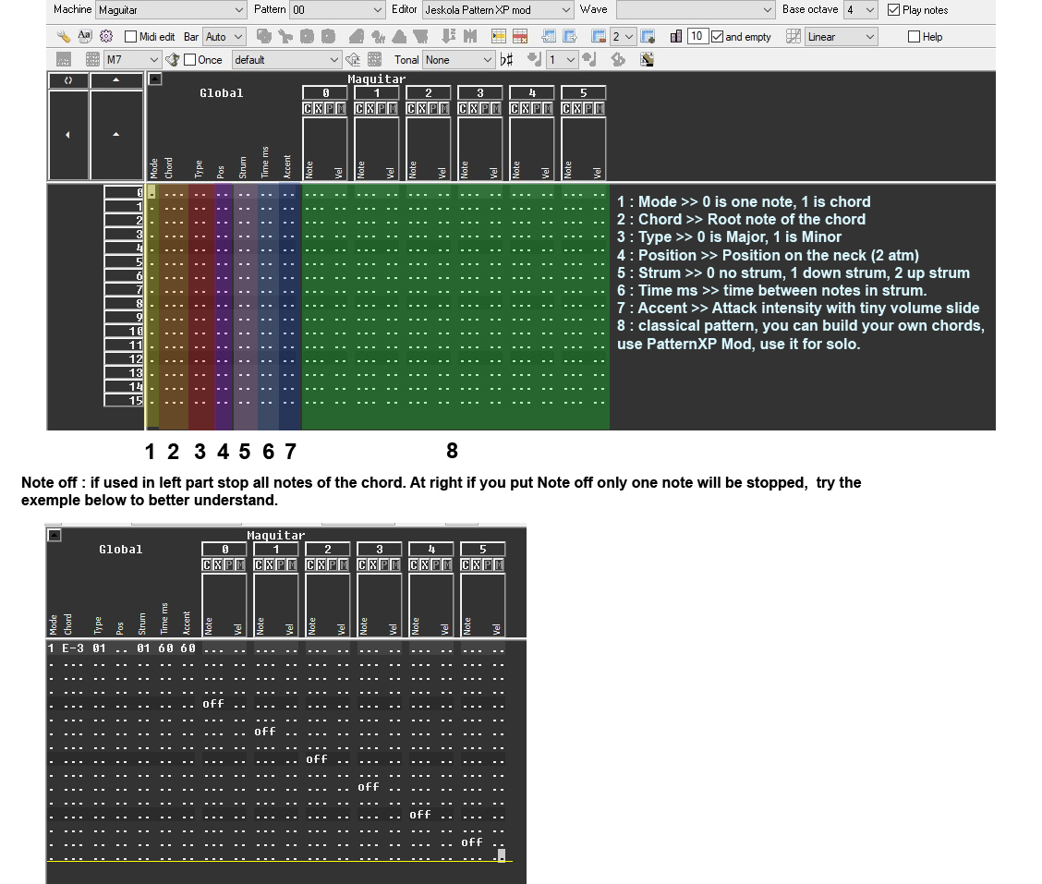Click the number field showing 10
This screenshot has height=884, width=1042.
(x=697, y=36)
